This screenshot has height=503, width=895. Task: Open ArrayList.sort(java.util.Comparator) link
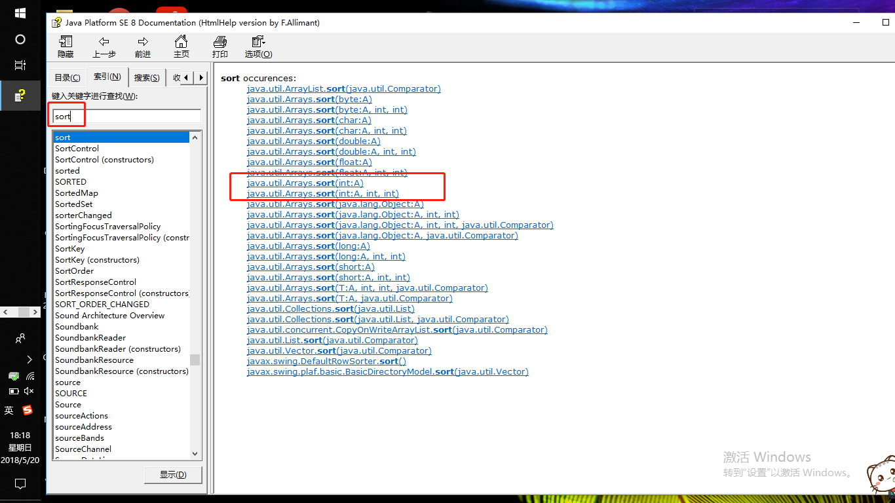[344, 89]
